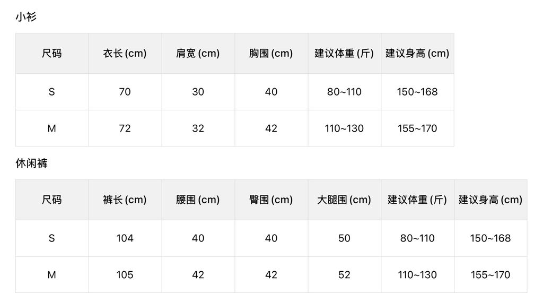
Task: Click the M size row in 小衫 table
Action: pyautogui.click(x=51, y=128)
